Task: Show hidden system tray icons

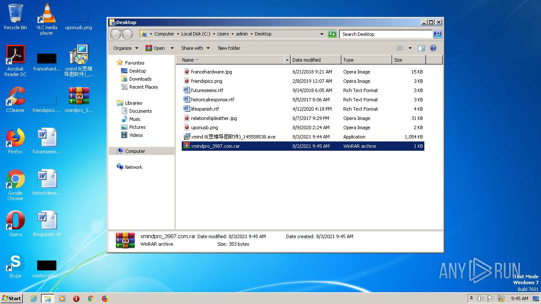Action: pos(471,299)
